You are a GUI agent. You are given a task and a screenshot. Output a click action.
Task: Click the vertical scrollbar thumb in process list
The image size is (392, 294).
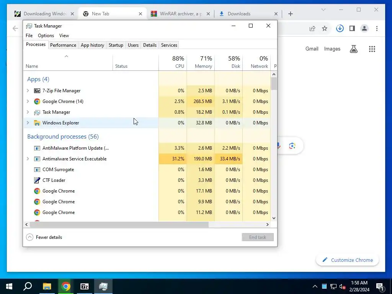(274, 83)
